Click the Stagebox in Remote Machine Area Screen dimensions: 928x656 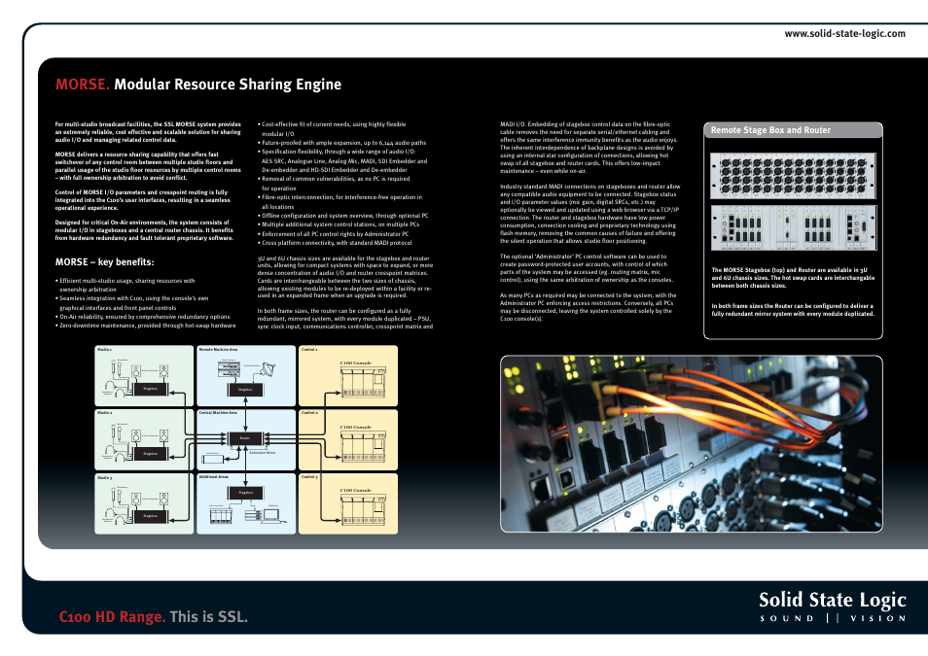(x=245, y=390)
